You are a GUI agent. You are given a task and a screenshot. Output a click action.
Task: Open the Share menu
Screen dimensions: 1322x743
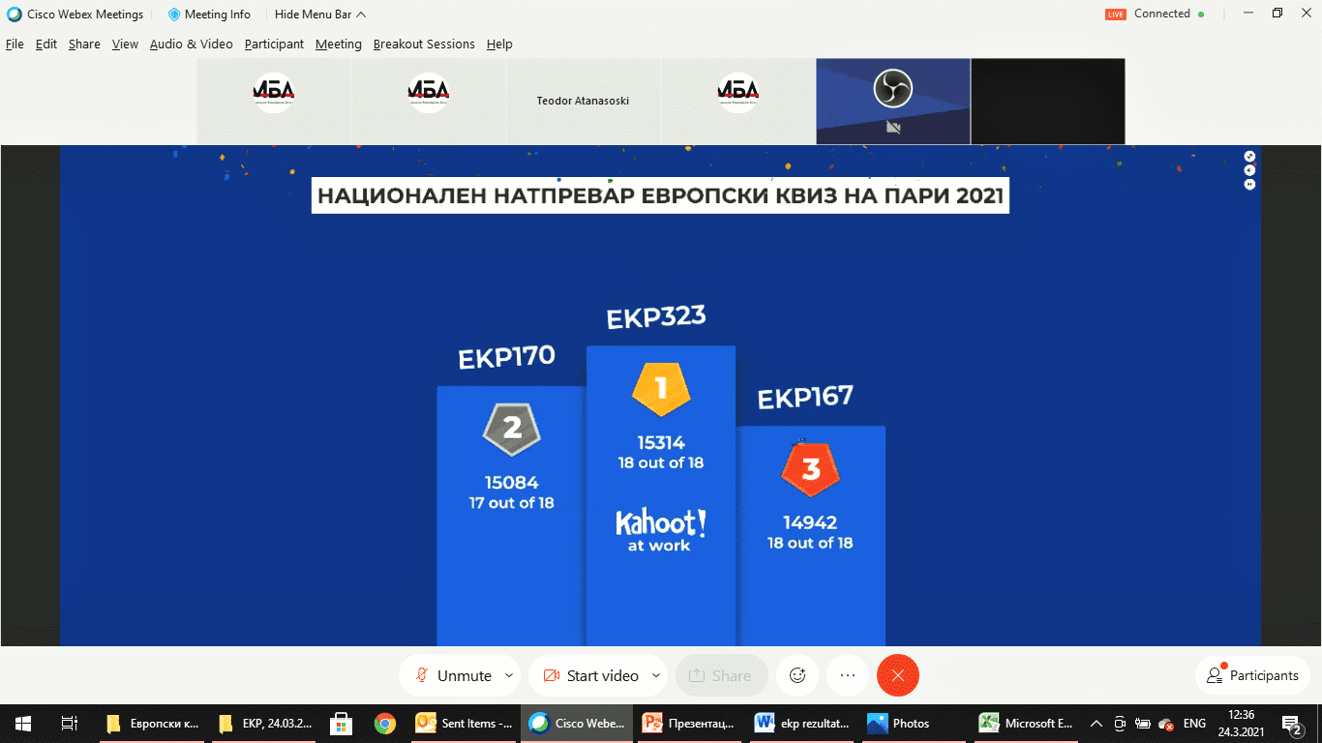(x=84, y=44)
